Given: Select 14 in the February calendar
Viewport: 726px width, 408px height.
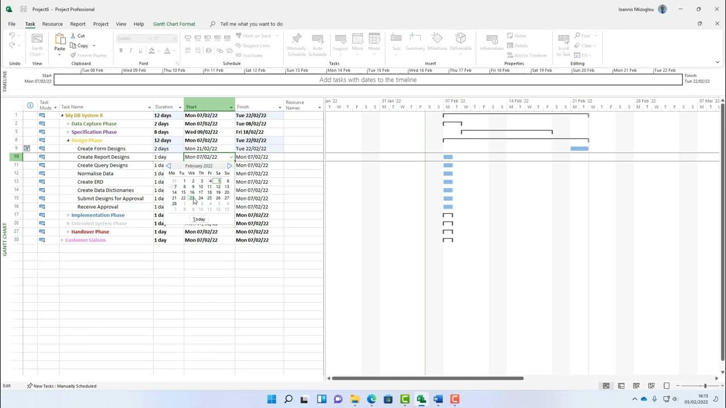Looking at the screenshot, I should click(174, 192).
